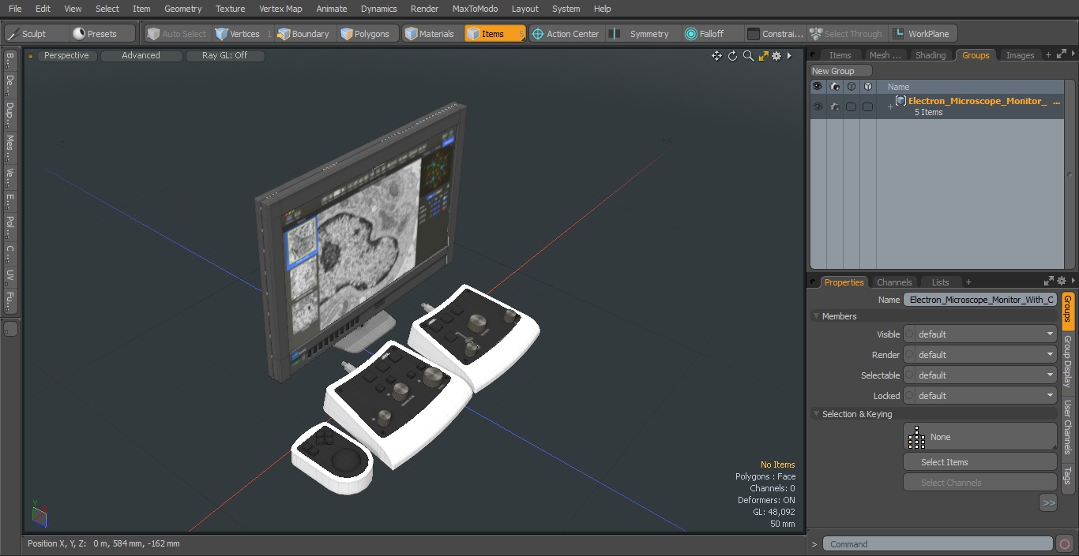Click the New Group button
1079x556 pixels.
[840, 71]
